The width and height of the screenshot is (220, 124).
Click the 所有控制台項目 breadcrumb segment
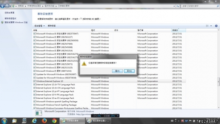[34, 6]
